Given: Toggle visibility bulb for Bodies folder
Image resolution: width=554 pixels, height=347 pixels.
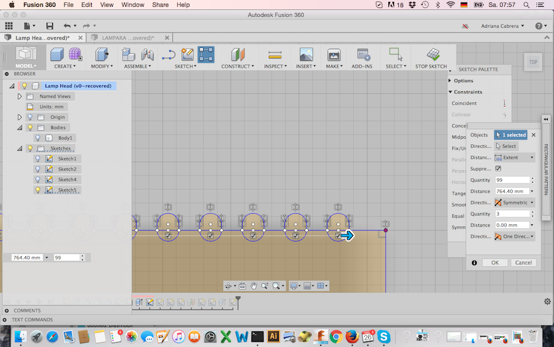Looking at the screenshot, I should point(30,128).
